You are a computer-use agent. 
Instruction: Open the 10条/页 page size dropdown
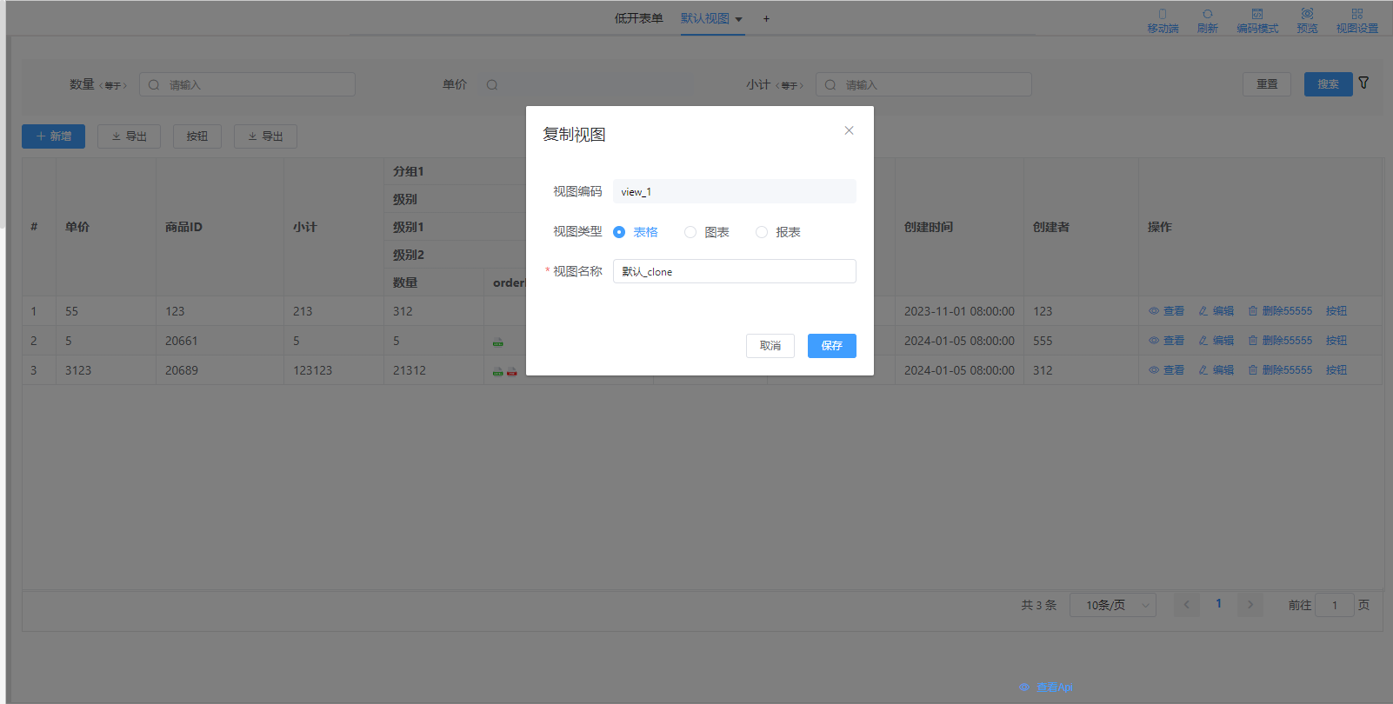(x=1113, y=605)
